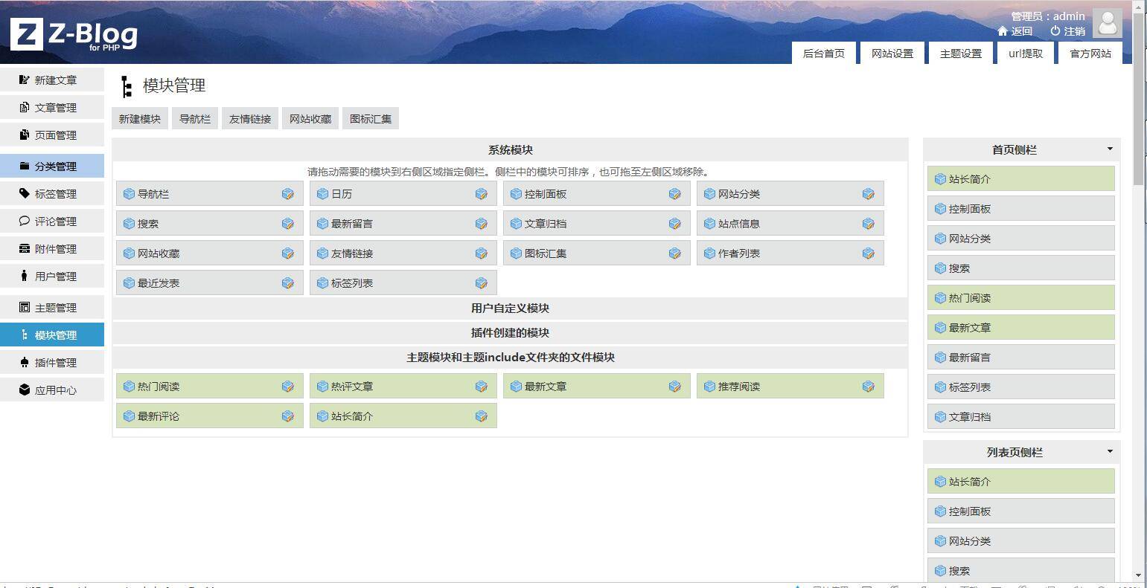The image size is (1147, 588).
Task: Edit the 作者列表 module icon
Action: [x=869, y=253]
